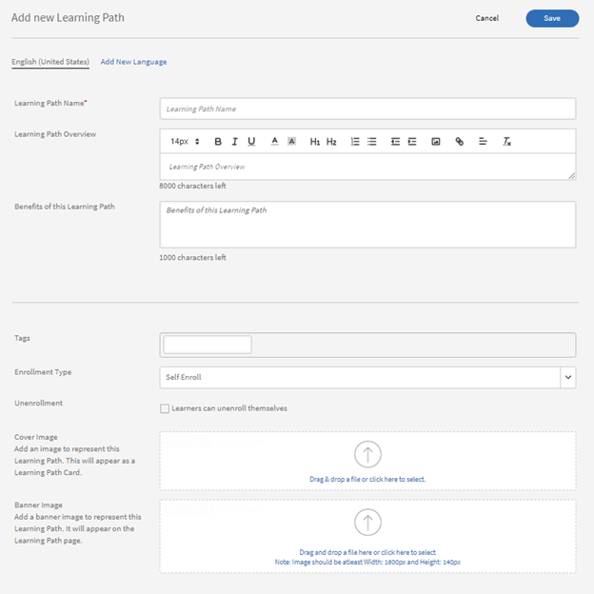Insert a bulleted list
594x594 pixels.
(372, 142)
